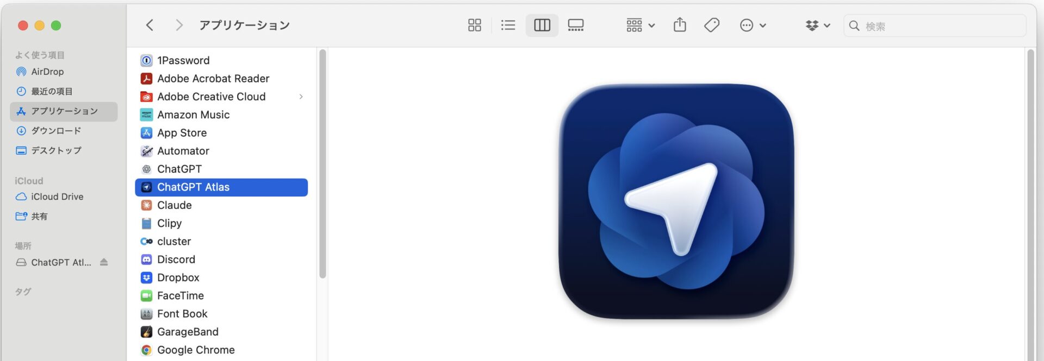Select Google Chrome in the list

196,350
